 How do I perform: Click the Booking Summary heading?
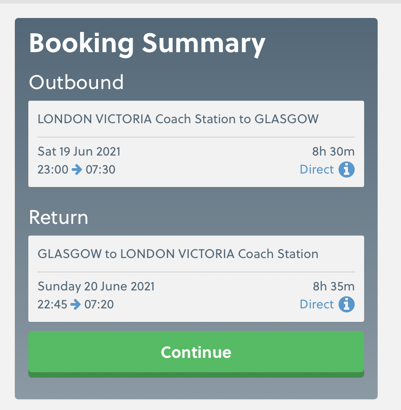147,44
